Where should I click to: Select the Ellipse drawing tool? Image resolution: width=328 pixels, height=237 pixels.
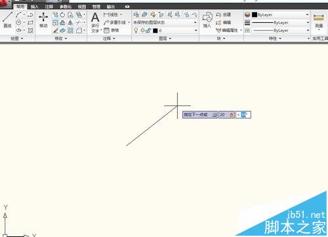(x=18, y=30)
